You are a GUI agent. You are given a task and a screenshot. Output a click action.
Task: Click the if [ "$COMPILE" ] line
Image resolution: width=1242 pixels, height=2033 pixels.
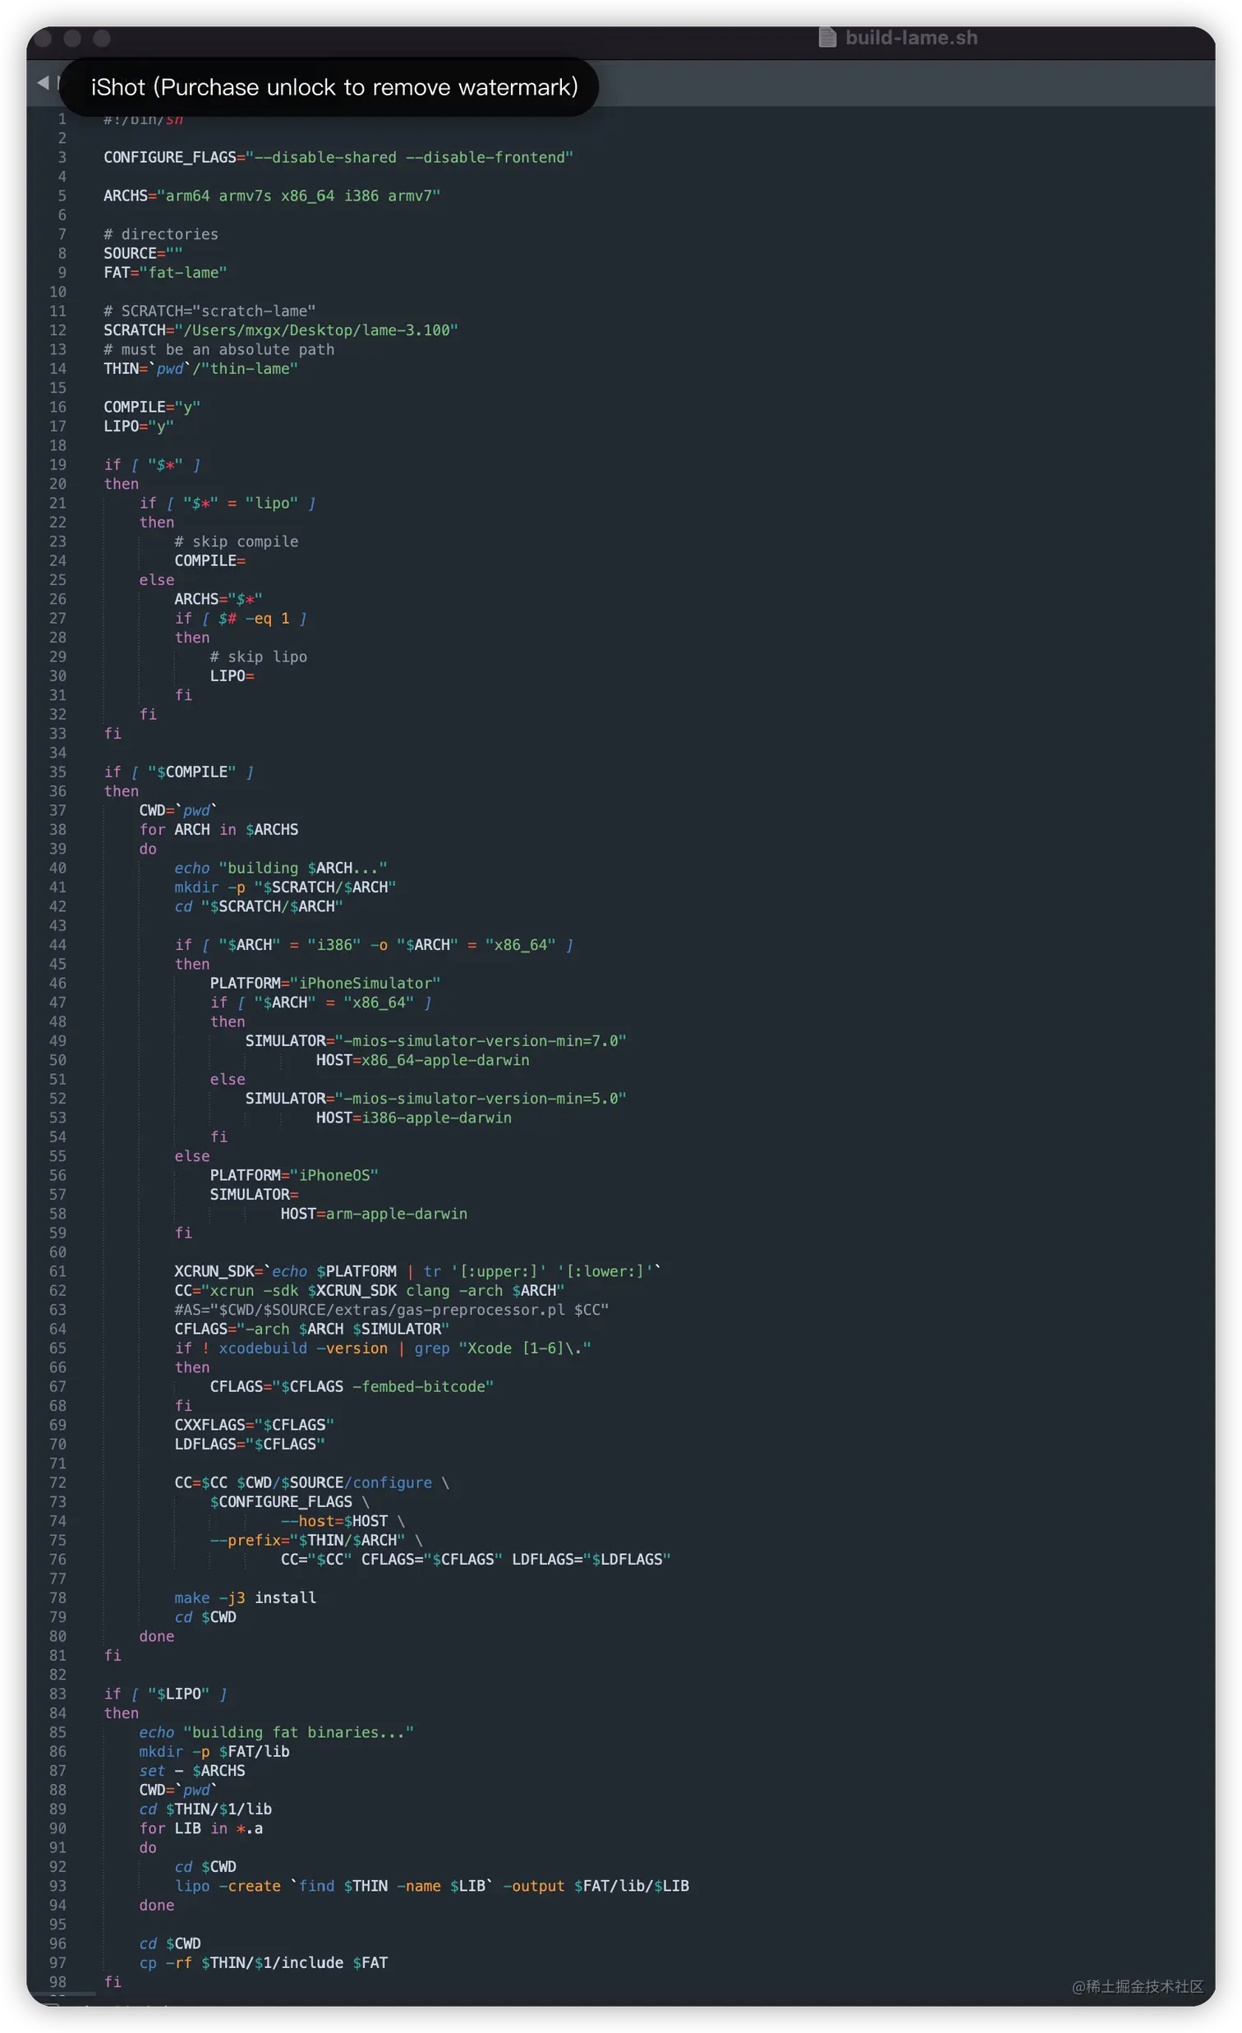pyautogui.click(x=179, y=772)
